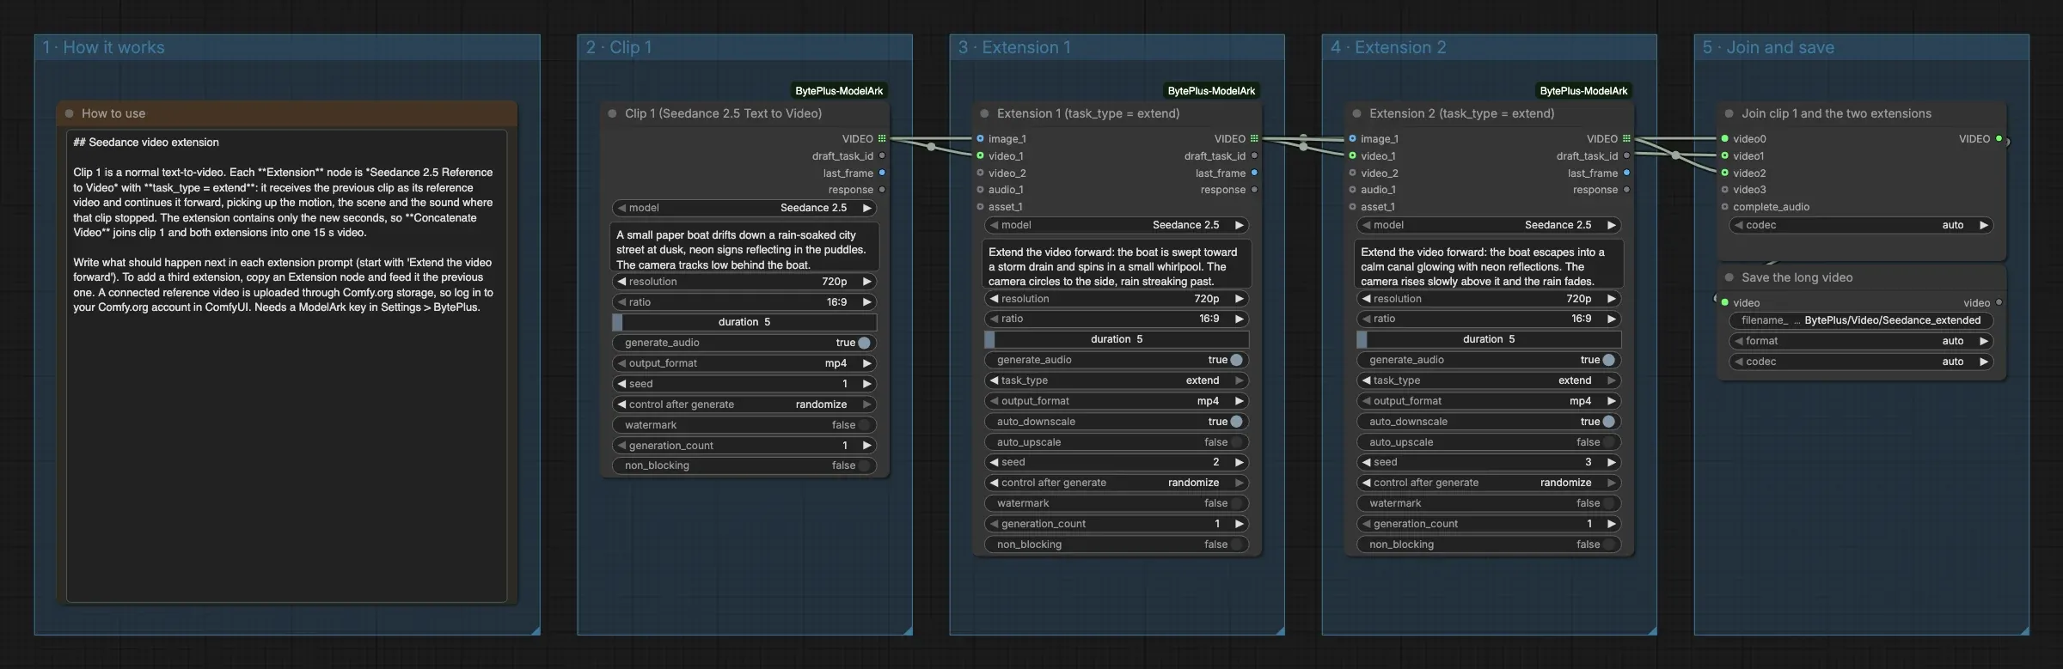Viewport: 2063px width, 669px height.
Task: Click collapse dot of Extension 2 node
Action: pos(1356,113)
